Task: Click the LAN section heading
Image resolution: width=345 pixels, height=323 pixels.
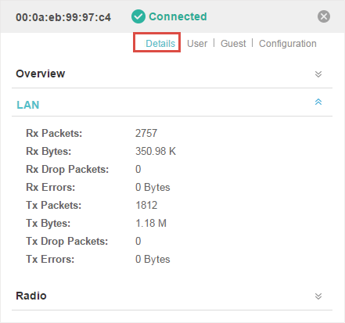Action: pyautogui.click(x=28, y=105)
